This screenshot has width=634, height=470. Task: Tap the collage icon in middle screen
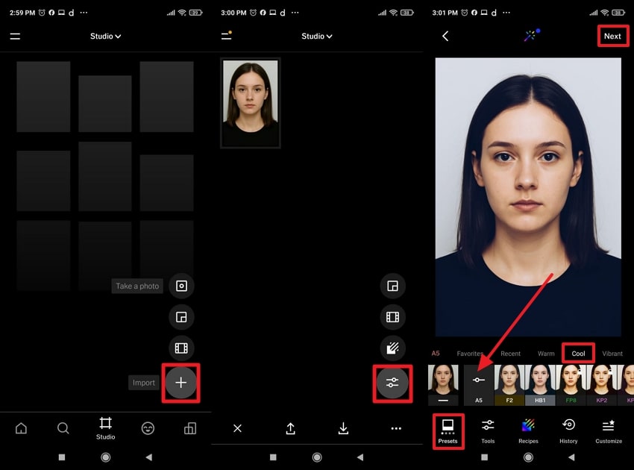(x=392, y=286)
